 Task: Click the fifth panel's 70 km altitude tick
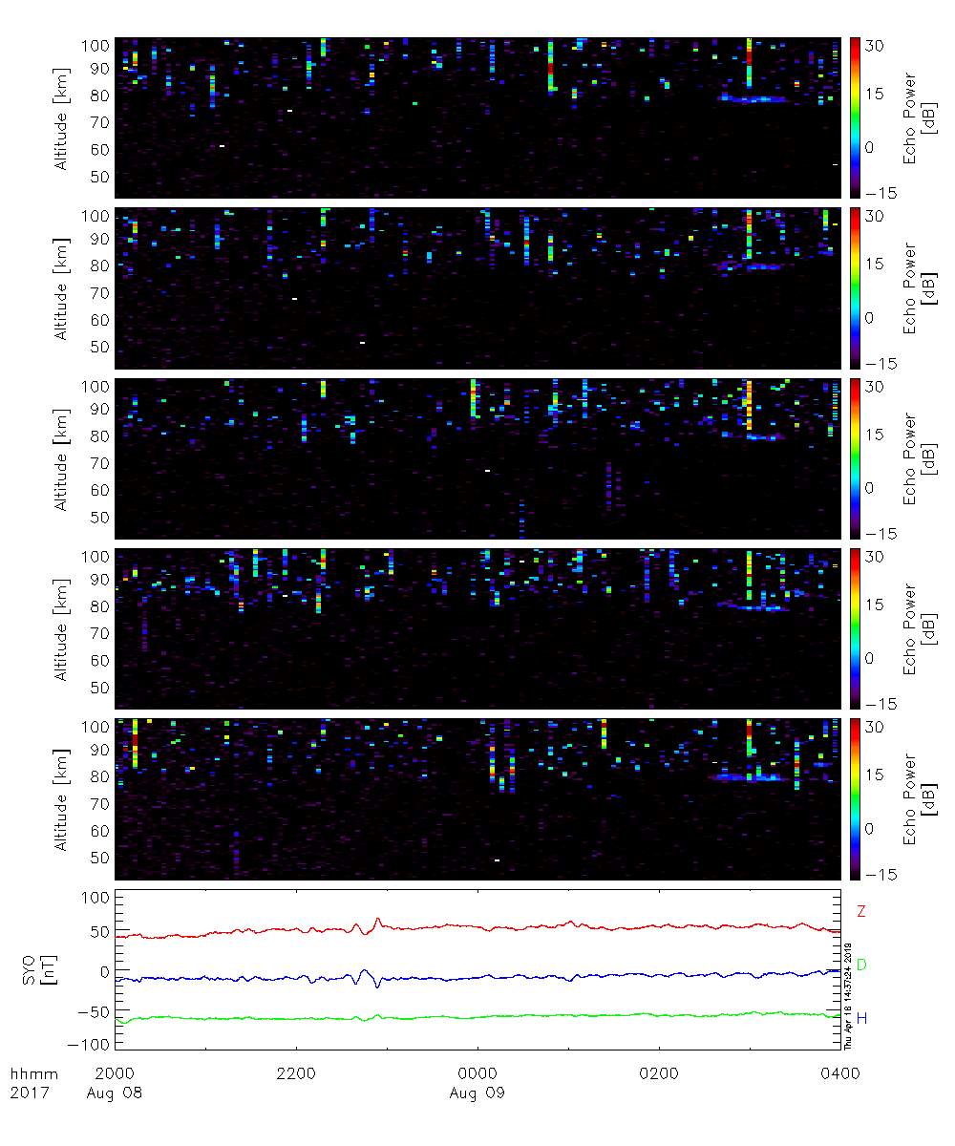(99, 803)
